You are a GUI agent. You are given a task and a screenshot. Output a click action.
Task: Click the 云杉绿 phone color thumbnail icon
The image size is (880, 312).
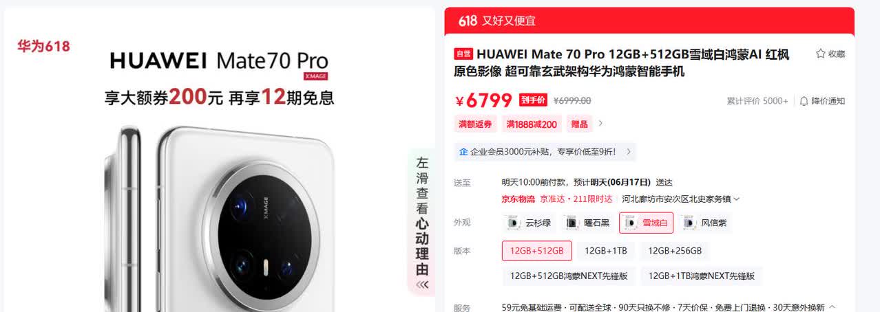pyautogui.click(x=513, y=223)
